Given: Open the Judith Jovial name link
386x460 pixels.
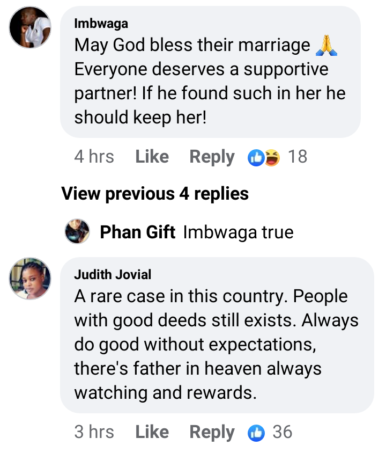Looking at the screenshot, I should click(113, 275).
